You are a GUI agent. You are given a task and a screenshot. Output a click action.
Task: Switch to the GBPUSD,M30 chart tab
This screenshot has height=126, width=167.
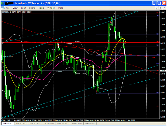click(21, 123)
